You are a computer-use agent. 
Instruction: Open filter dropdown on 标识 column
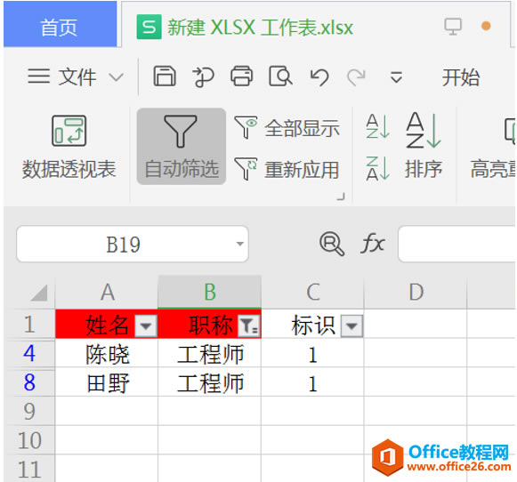click(x=351, y=325)
